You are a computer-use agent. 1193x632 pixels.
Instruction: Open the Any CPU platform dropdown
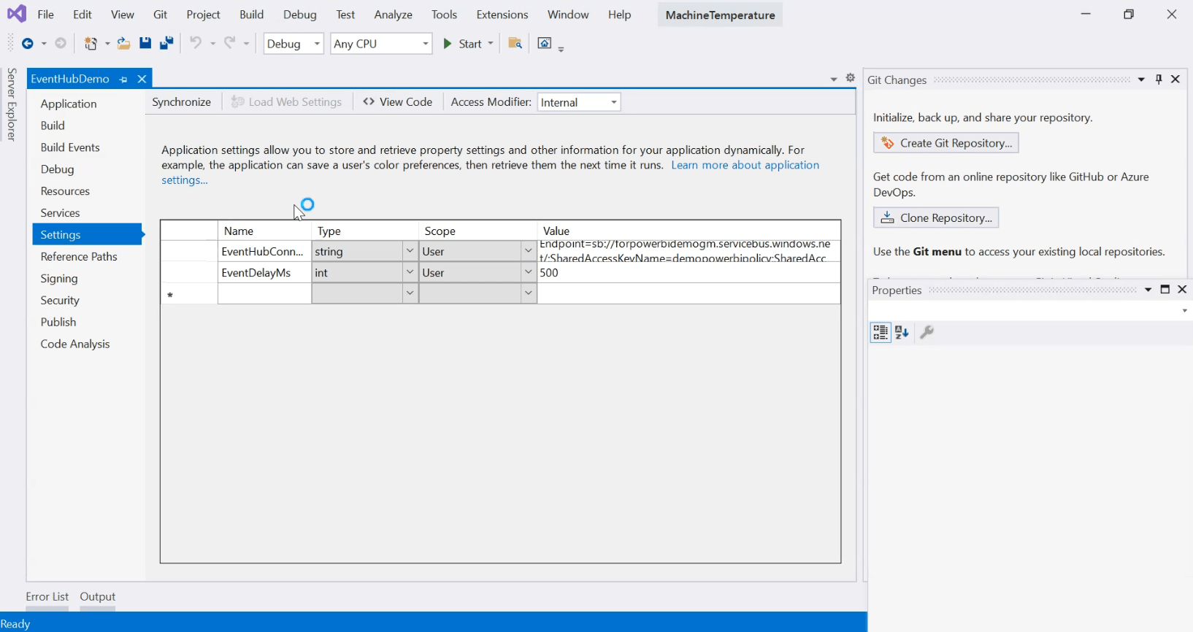[381, 44]
